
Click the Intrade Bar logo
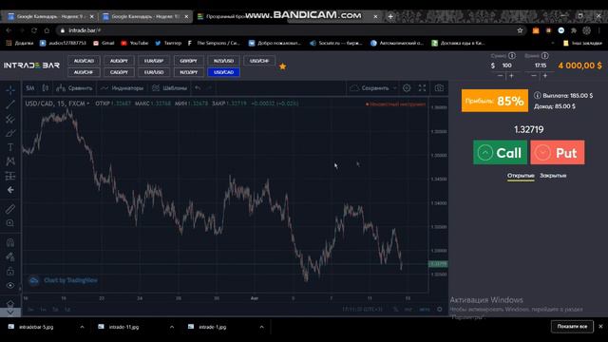point(31,66)
